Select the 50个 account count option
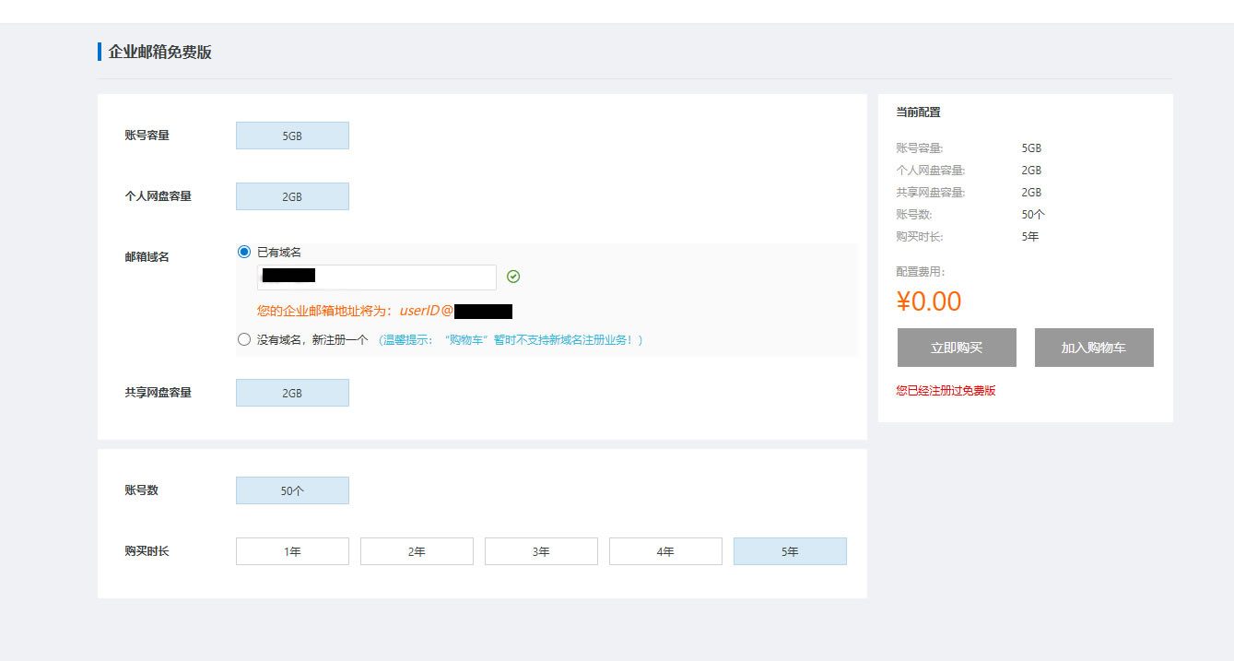 [x=292, y=490]
